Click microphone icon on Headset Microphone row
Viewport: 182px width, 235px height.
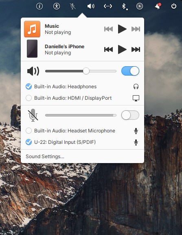tap(136, 131)
